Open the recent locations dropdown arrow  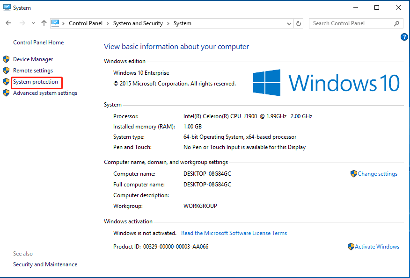pos(33,23)
